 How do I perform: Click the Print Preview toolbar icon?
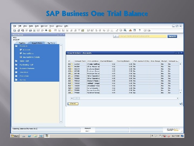(x=15, y=30)
